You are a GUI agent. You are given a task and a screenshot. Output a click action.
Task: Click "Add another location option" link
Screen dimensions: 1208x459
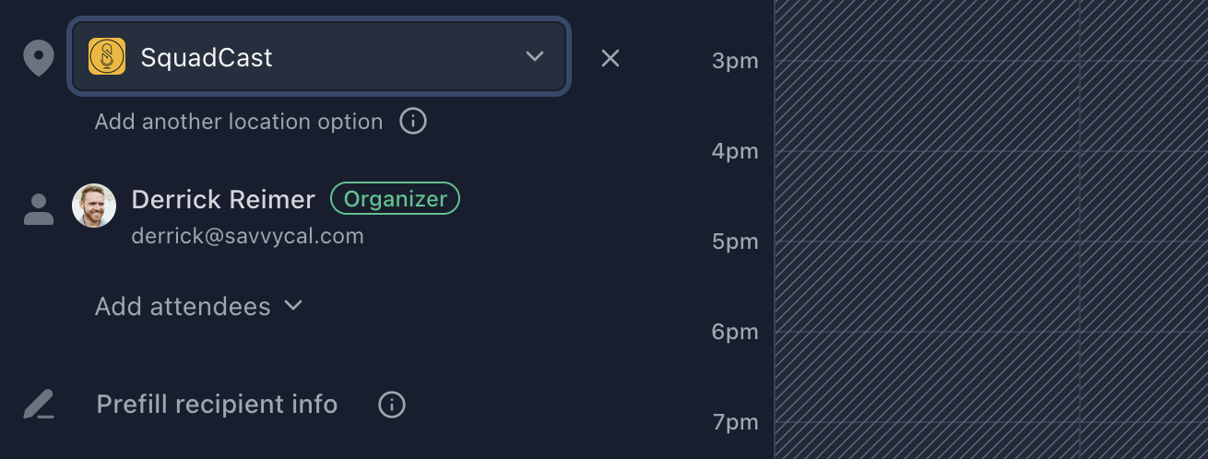point(238,122)
